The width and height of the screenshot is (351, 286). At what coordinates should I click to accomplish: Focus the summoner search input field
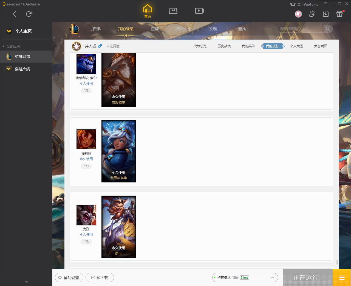tap(301, 29)
